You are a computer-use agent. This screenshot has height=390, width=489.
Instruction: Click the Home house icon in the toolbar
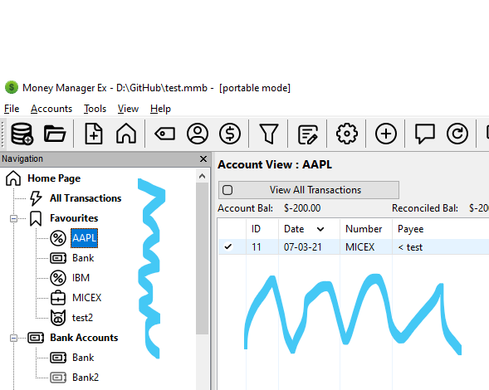pyautogui.click(x=126, y=134)
